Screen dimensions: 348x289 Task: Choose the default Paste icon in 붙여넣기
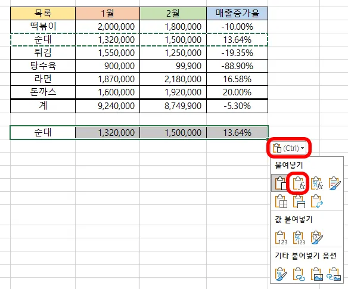click(x=281, y=184)
